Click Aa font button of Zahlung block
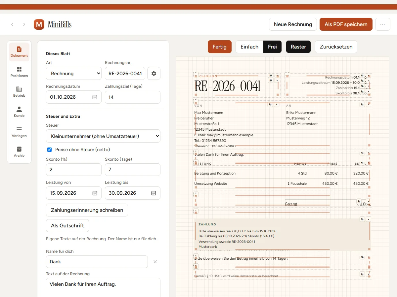 362,219
